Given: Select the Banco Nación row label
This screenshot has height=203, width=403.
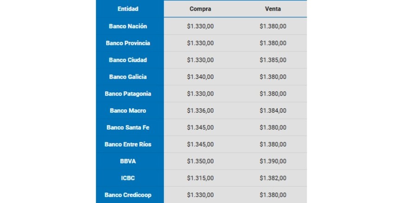Looking at the screenshot, I should [128, 26].
